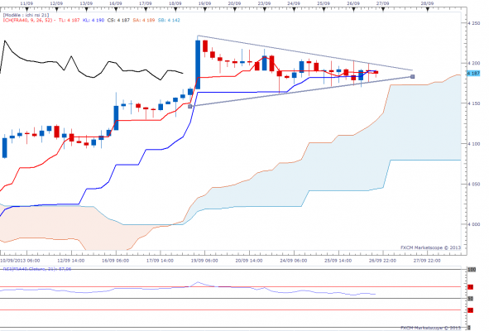Select the large blue candle on 19/09
The width and height of the screenshot is (489, 331).
tap(198, 65)
